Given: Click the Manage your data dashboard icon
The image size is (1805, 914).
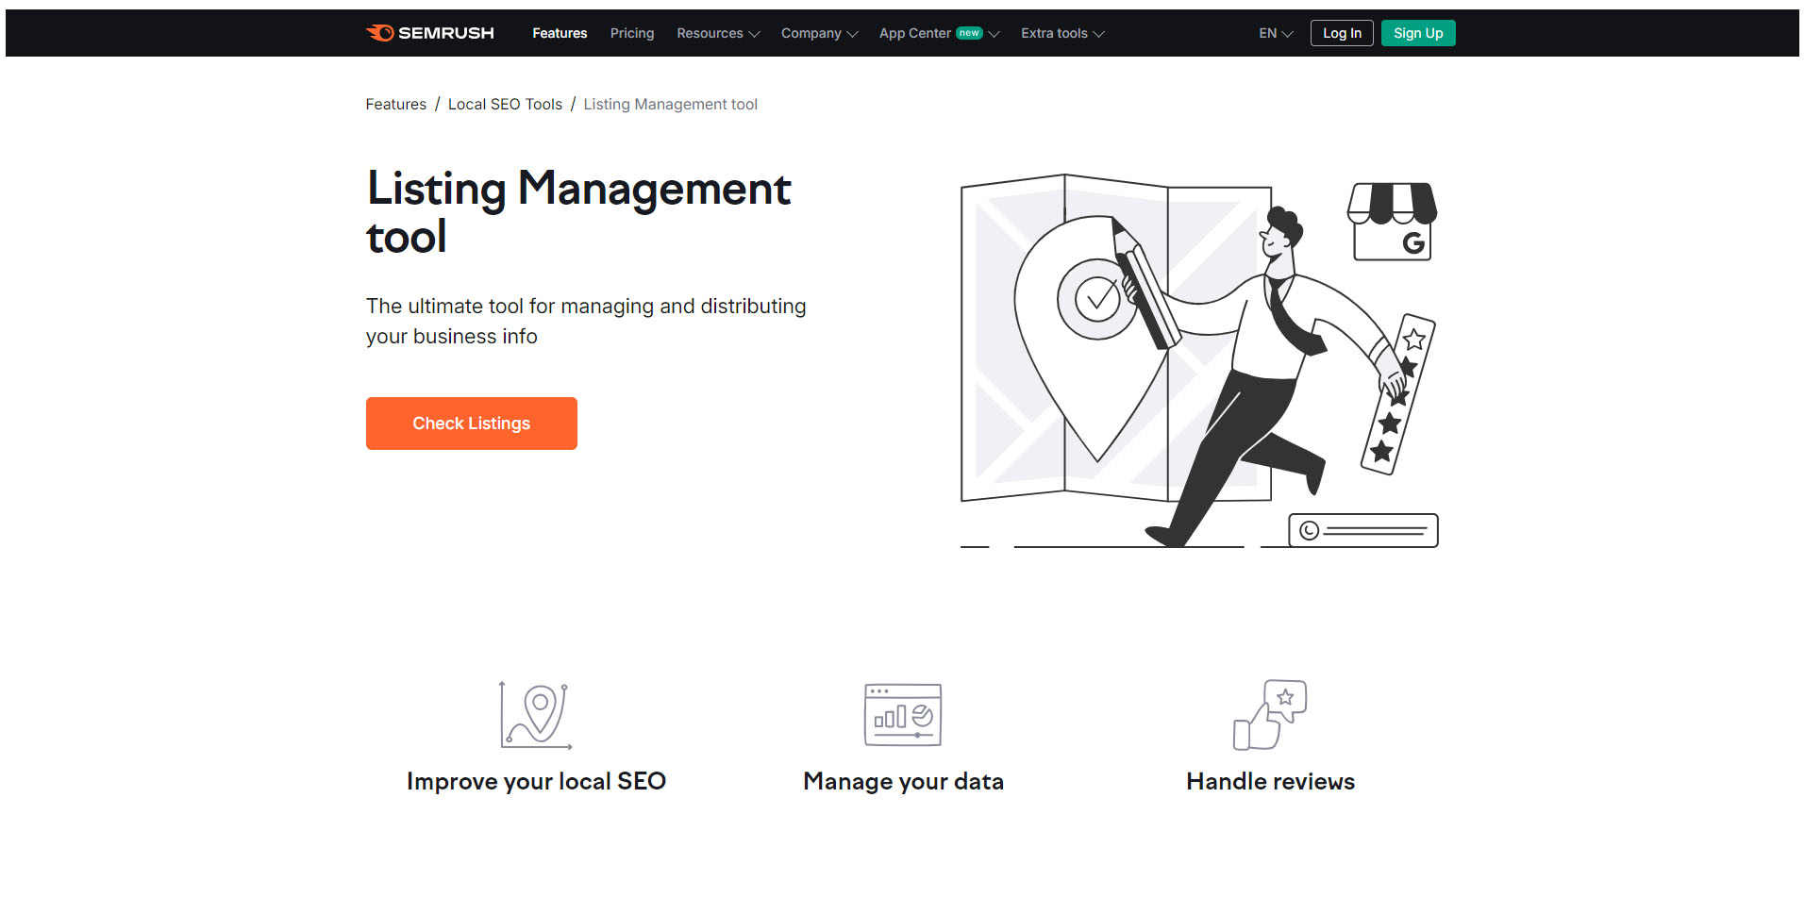Looking at the screenshot, I should [x=901, y=715].
